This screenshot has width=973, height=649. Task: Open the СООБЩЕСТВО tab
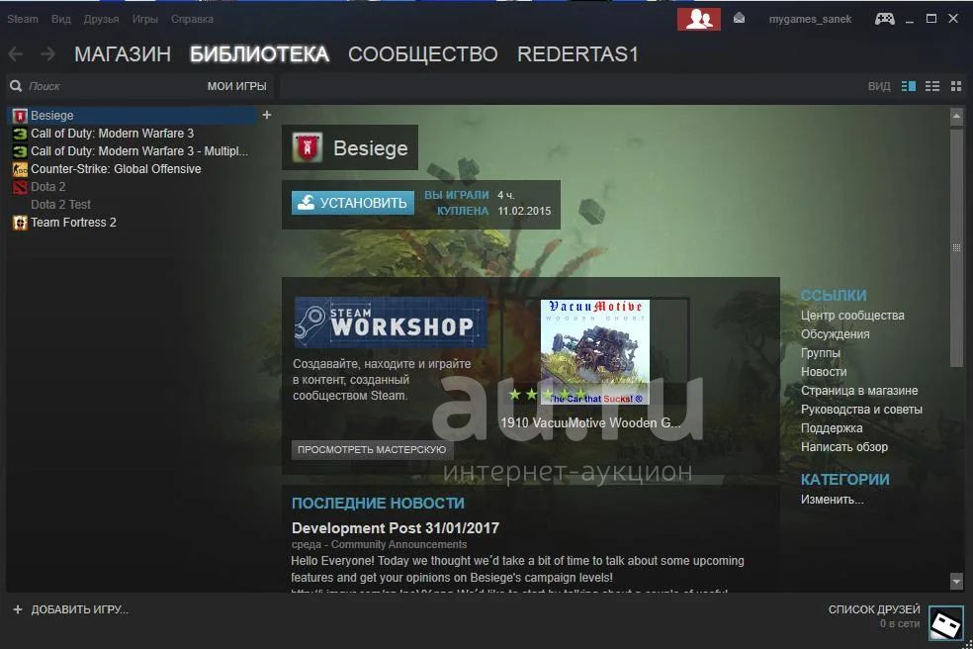(423, 54)
